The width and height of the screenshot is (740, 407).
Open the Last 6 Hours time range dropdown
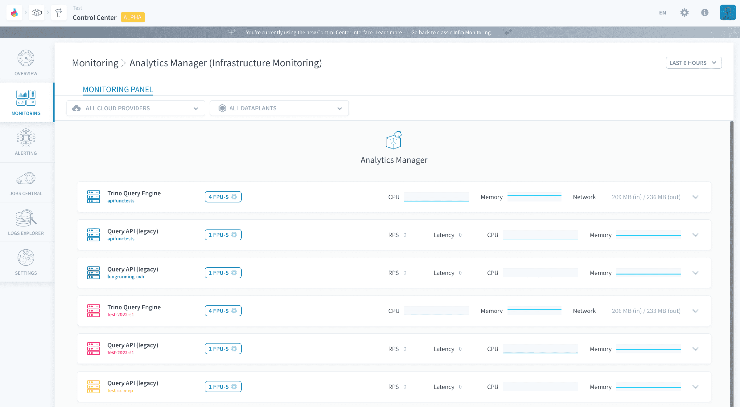[x=693, y=63]
